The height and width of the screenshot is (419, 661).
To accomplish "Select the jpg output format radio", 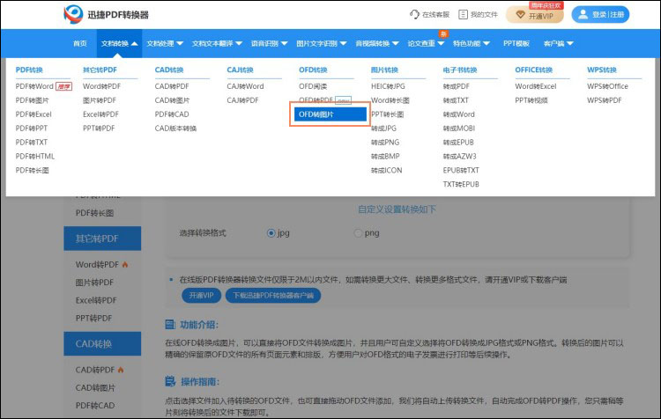I will (x=271, y=233).
